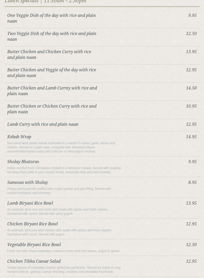Select the Lamb Biryani Rice Bowl title
This screenshot has width=204, height=278.
click(x=30, y=203)
